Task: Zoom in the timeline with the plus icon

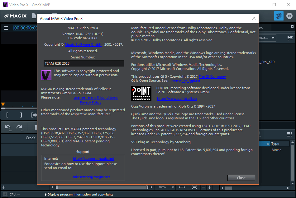Action: [x=209, y=187]
